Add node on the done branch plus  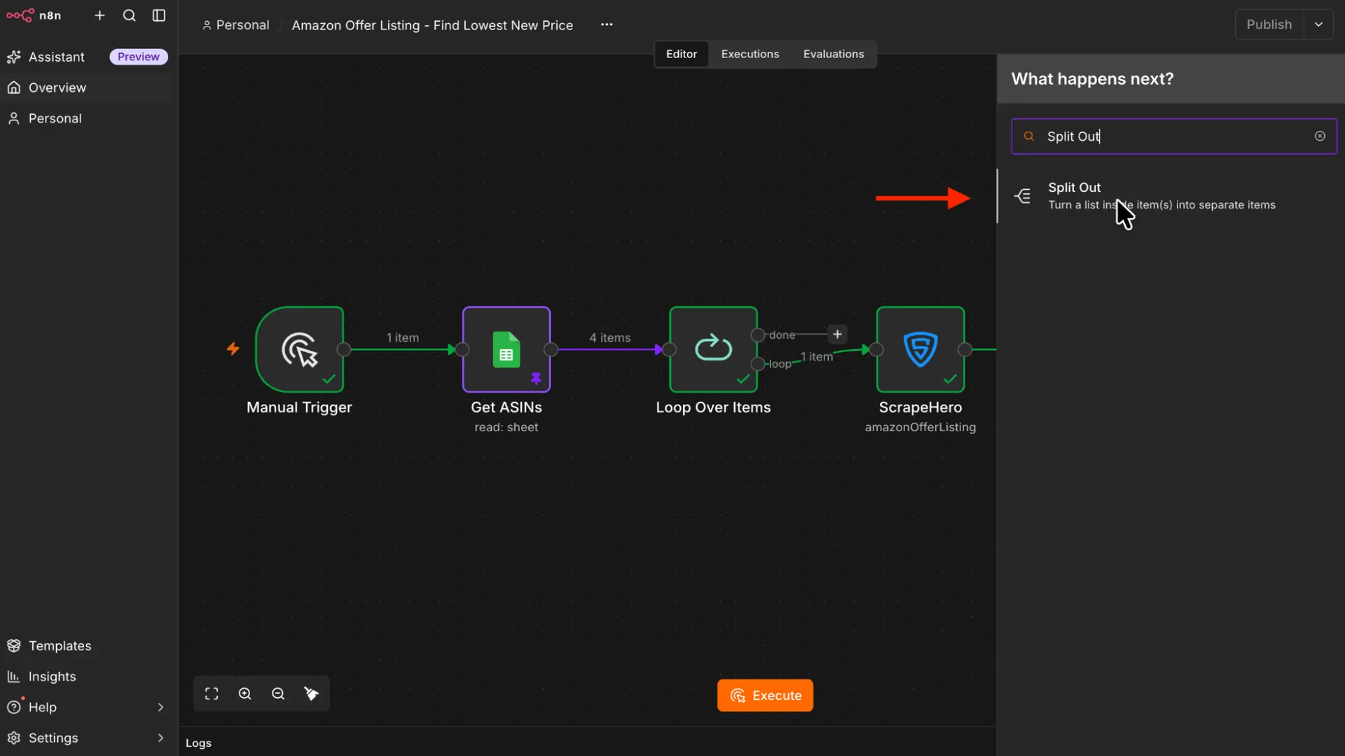[x=837, y=334]
